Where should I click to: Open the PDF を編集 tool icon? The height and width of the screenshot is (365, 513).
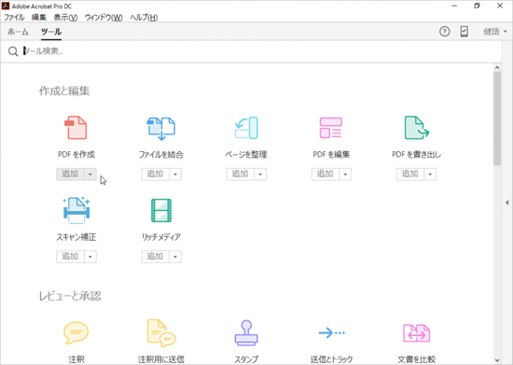(x=331, y=128)
